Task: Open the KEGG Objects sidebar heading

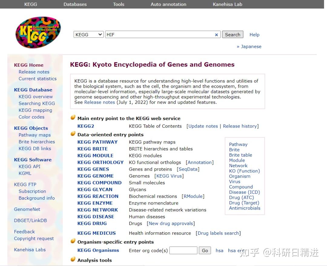Action: click(x=31, y=128)
